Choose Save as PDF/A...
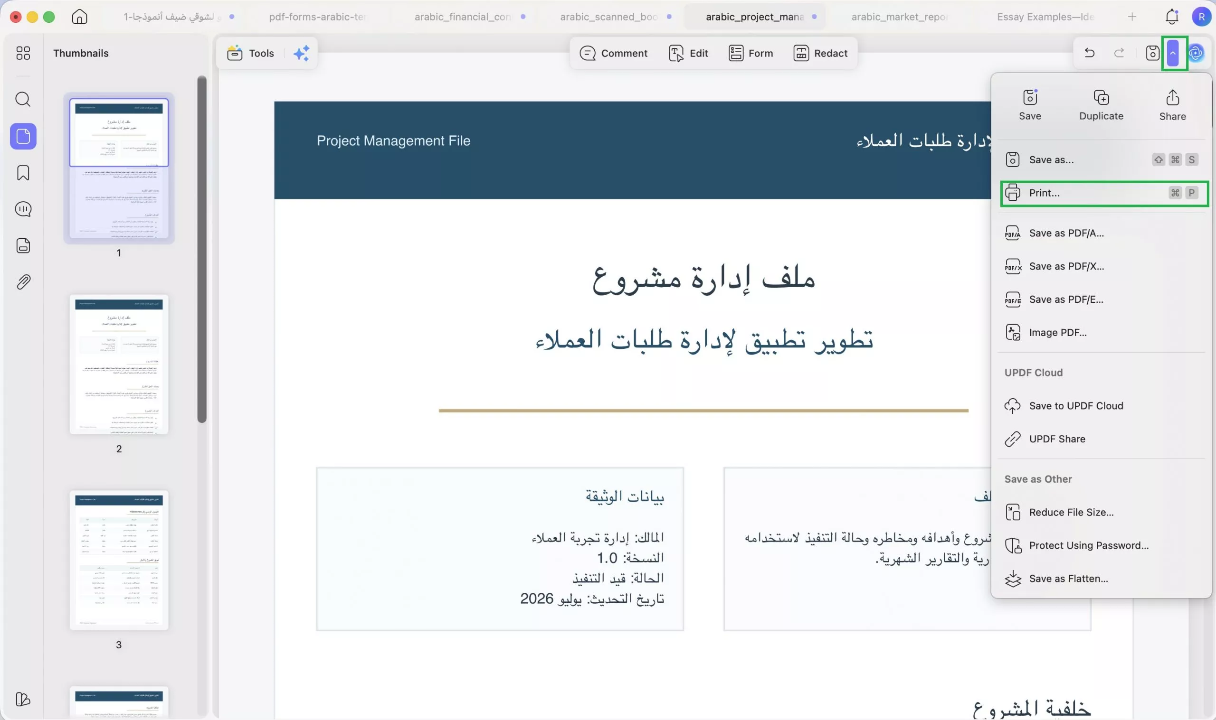1216x720 pixels. pos(1102,233)
